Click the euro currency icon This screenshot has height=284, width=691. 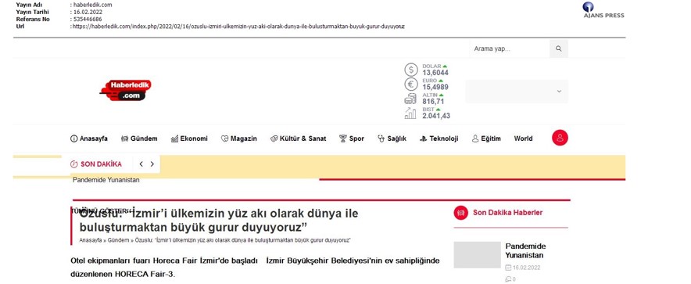click(410, 84)
